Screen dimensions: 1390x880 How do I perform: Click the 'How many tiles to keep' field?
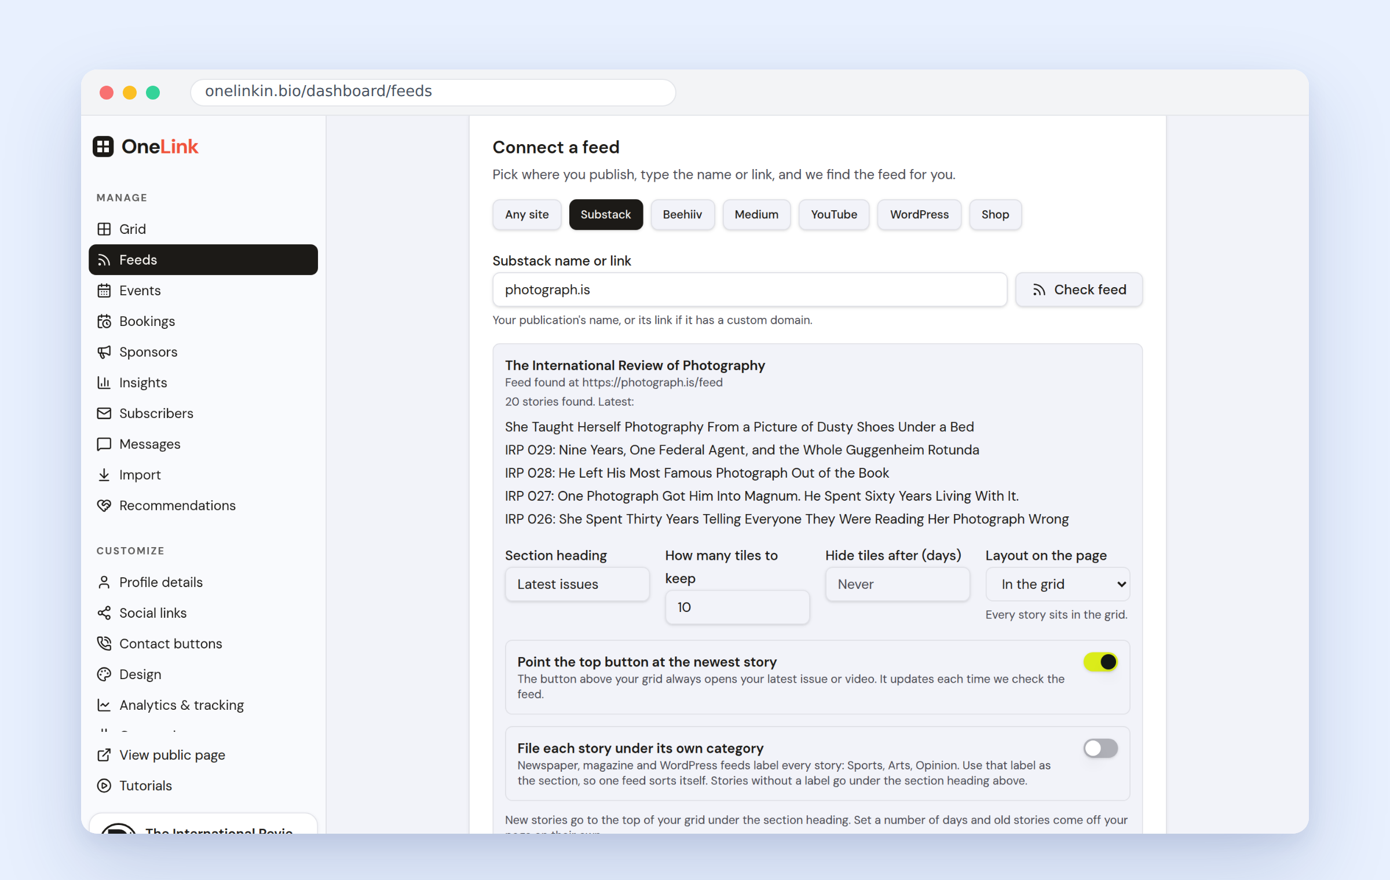[x=737, y=607]
